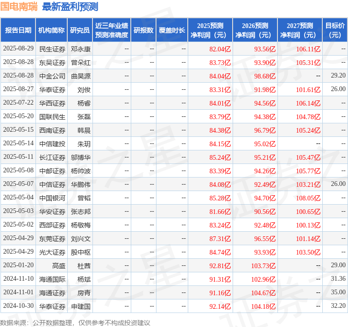
Task: Click value 96.79亿
Action: pos(265,130)
